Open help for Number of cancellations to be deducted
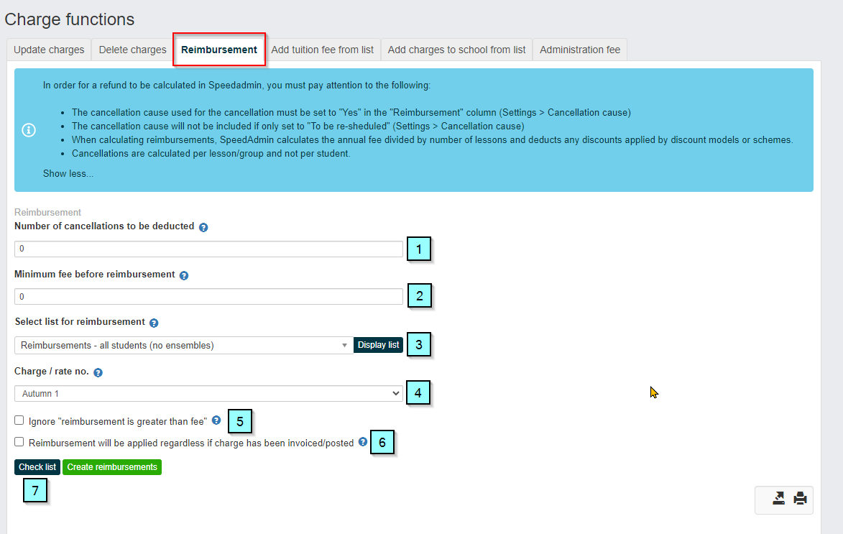The height and width of the screenshot is (534, 843). click(x=203, y=228)
